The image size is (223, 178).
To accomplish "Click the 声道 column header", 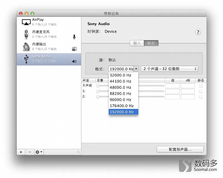I will [x=86, y=80].
